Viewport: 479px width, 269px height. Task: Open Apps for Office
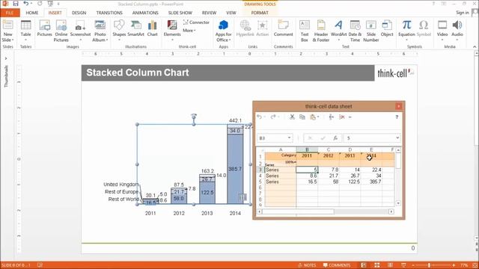(223, 31)
